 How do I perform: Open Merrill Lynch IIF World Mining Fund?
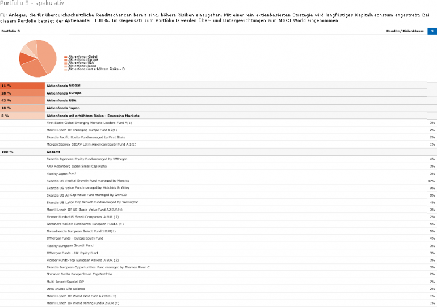218,304
